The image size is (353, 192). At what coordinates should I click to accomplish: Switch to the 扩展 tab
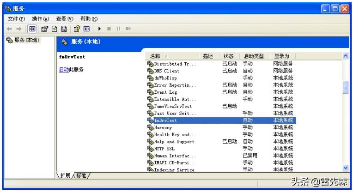pyautogui.click(x=65, y=175)
